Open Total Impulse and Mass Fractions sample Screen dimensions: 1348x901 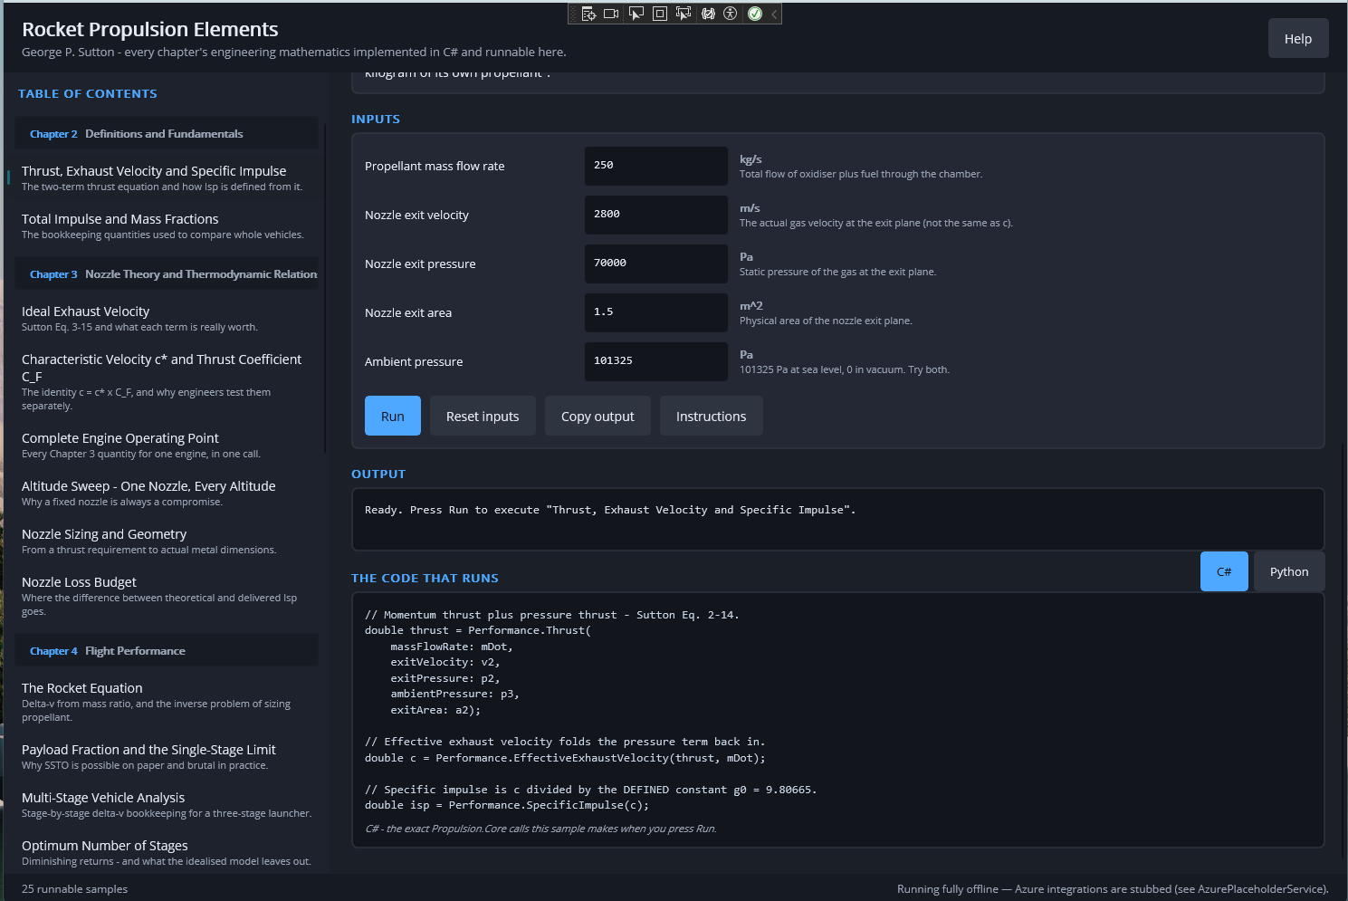[x=167, y=225]
